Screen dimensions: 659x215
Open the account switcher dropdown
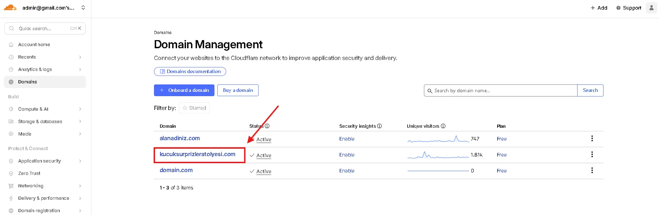coord(83,7)
